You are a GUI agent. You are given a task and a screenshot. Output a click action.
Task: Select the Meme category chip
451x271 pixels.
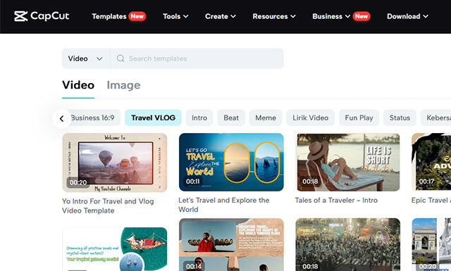(x=266, y=118)
